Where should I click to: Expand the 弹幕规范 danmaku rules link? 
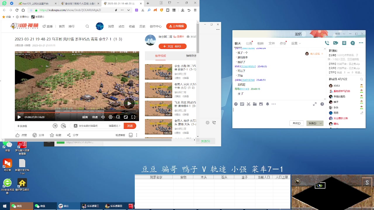114,125
